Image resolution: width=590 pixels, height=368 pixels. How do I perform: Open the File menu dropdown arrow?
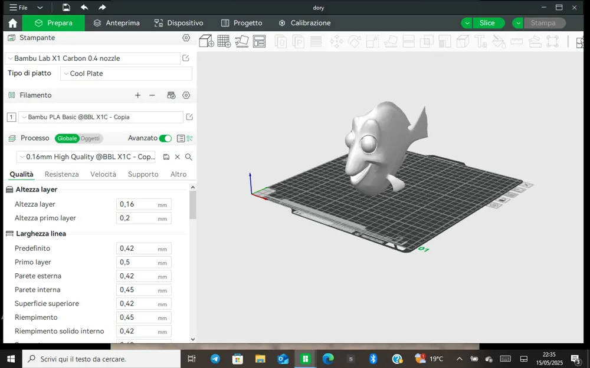point(40,8)
